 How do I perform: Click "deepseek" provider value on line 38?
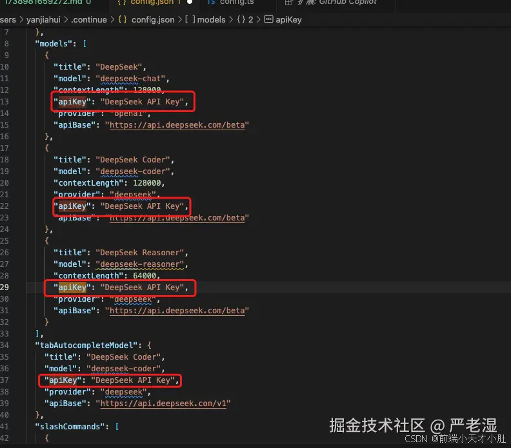click(123, 392)
